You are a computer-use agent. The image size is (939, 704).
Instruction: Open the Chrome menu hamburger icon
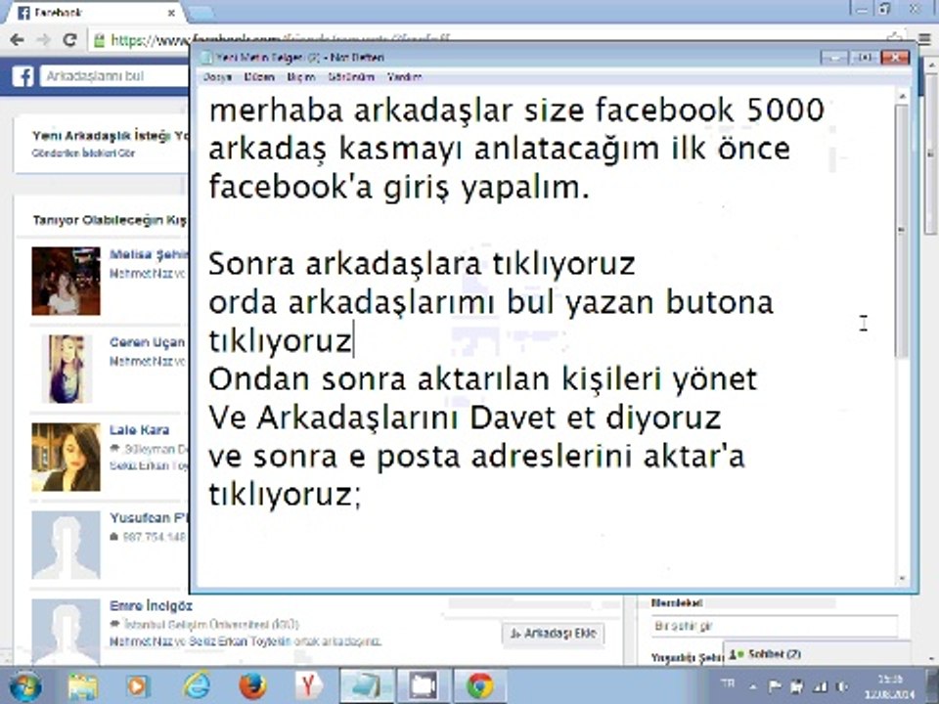pyautogui.click(x=924, y=39)
